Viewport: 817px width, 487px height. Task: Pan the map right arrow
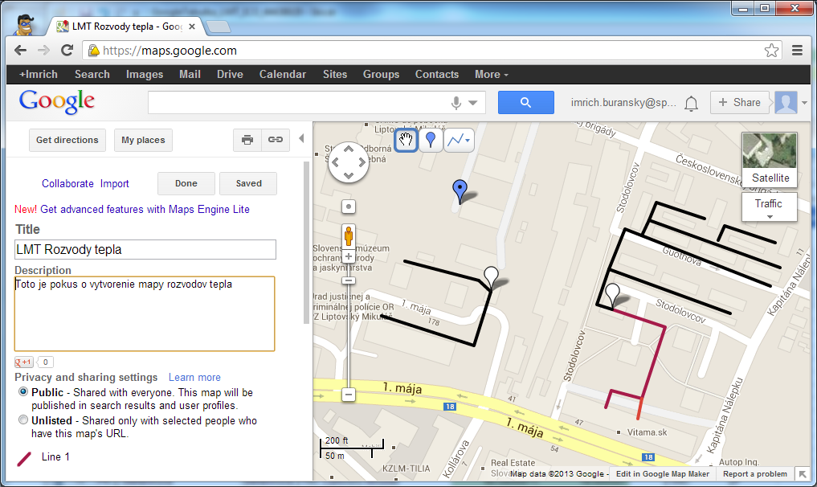coord(362,162)
